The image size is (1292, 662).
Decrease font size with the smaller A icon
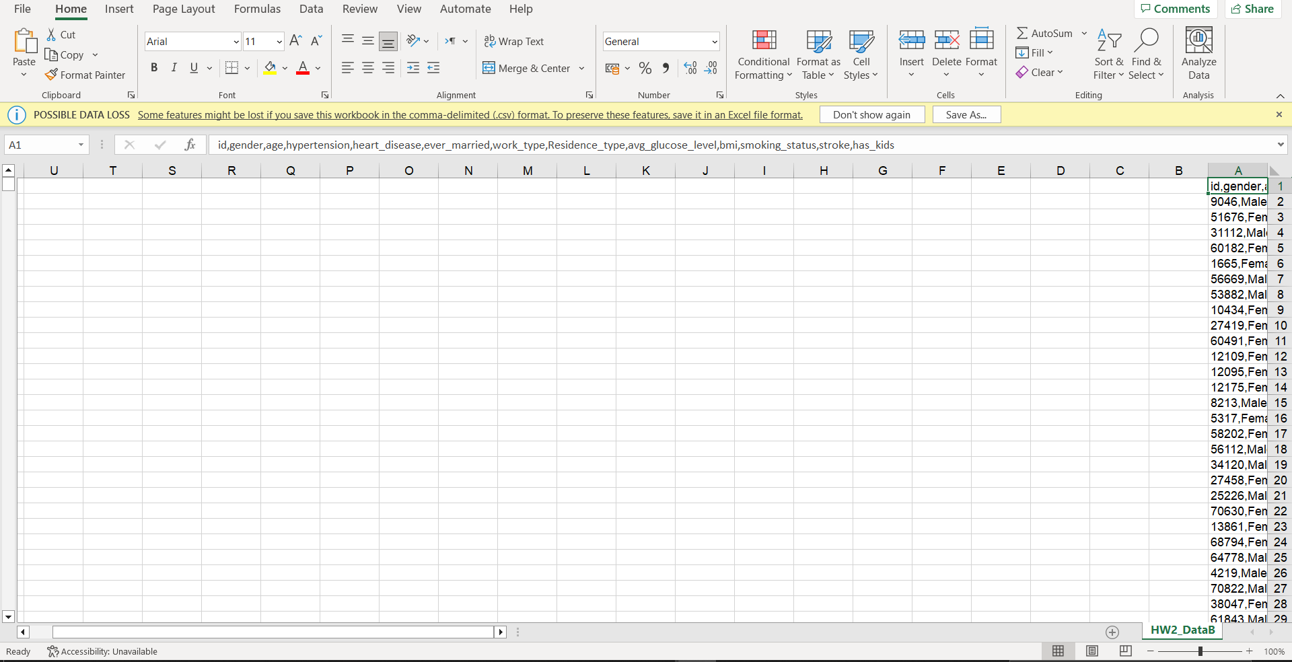[x=316, y=41]
